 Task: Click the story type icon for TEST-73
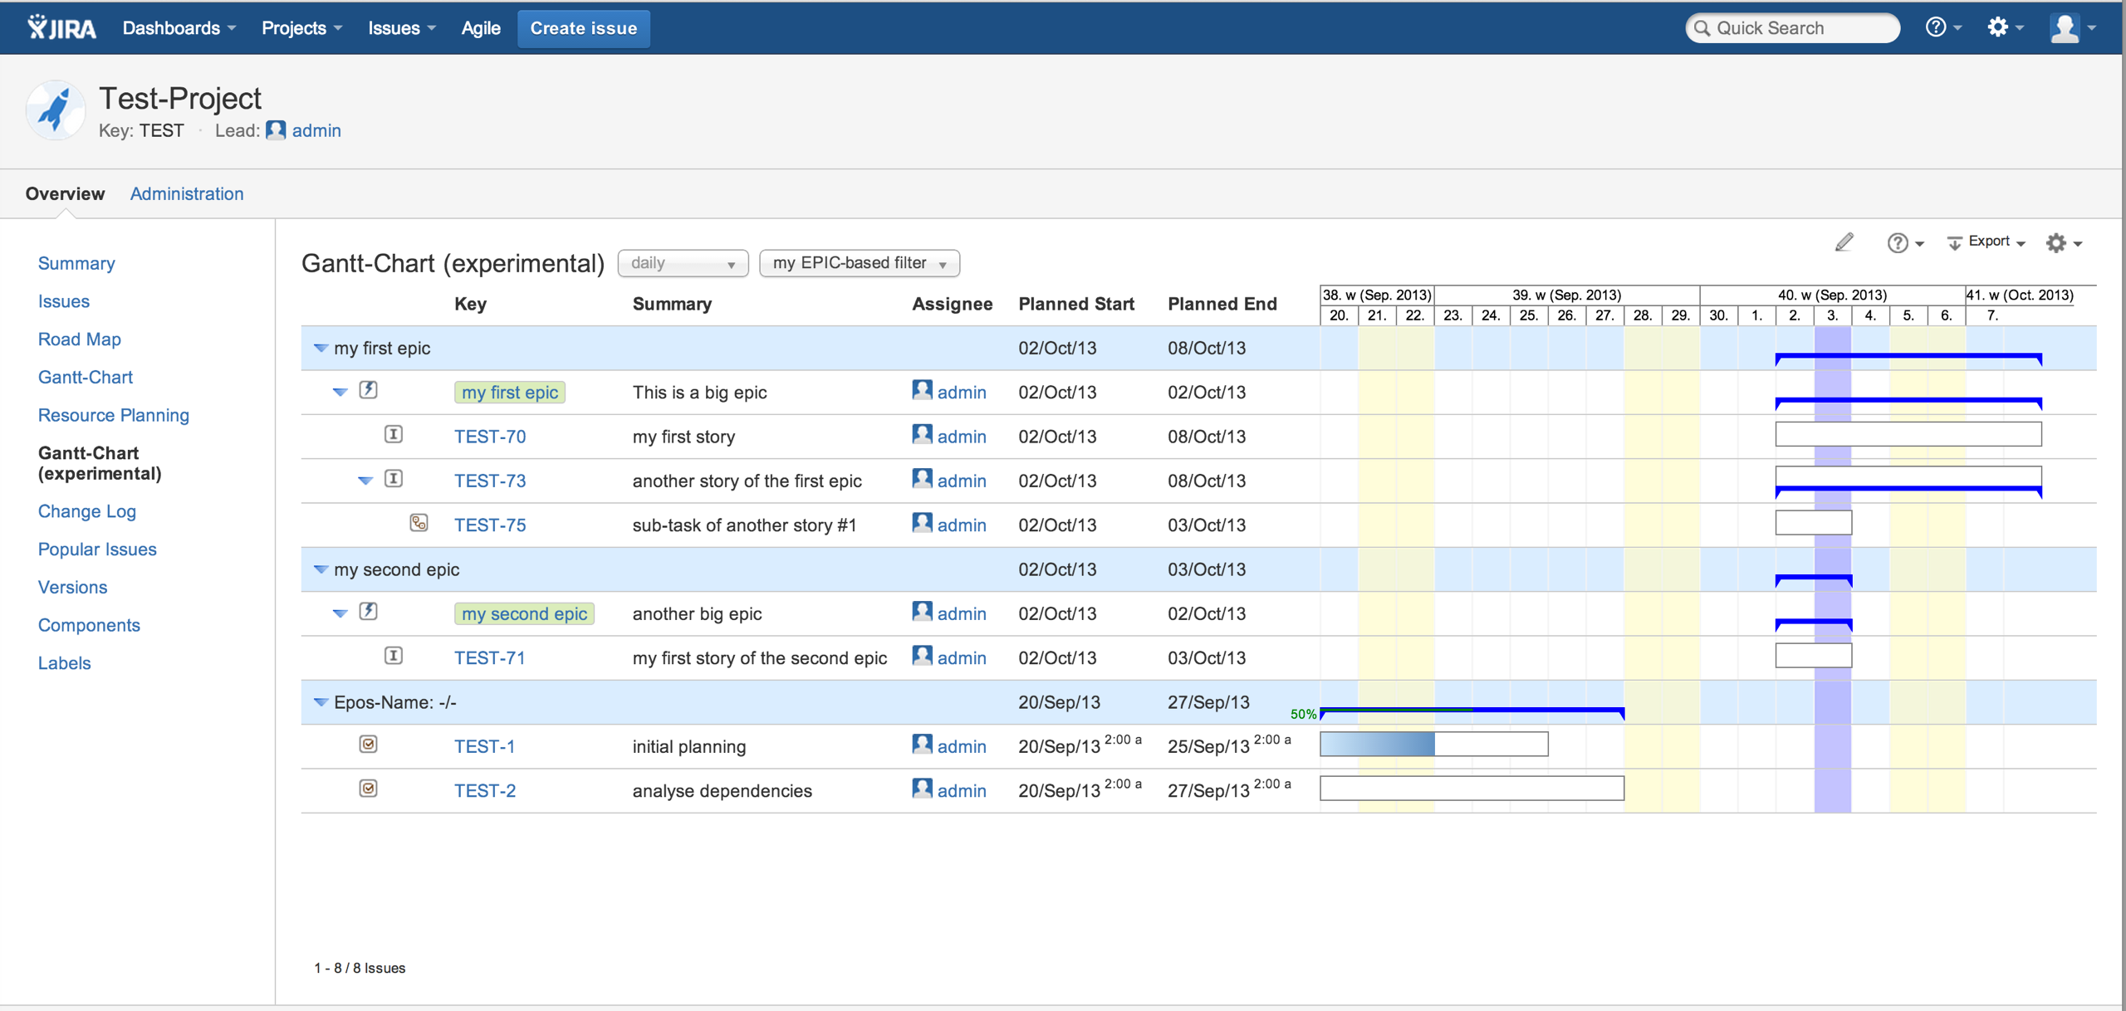(x=394, y=479)
